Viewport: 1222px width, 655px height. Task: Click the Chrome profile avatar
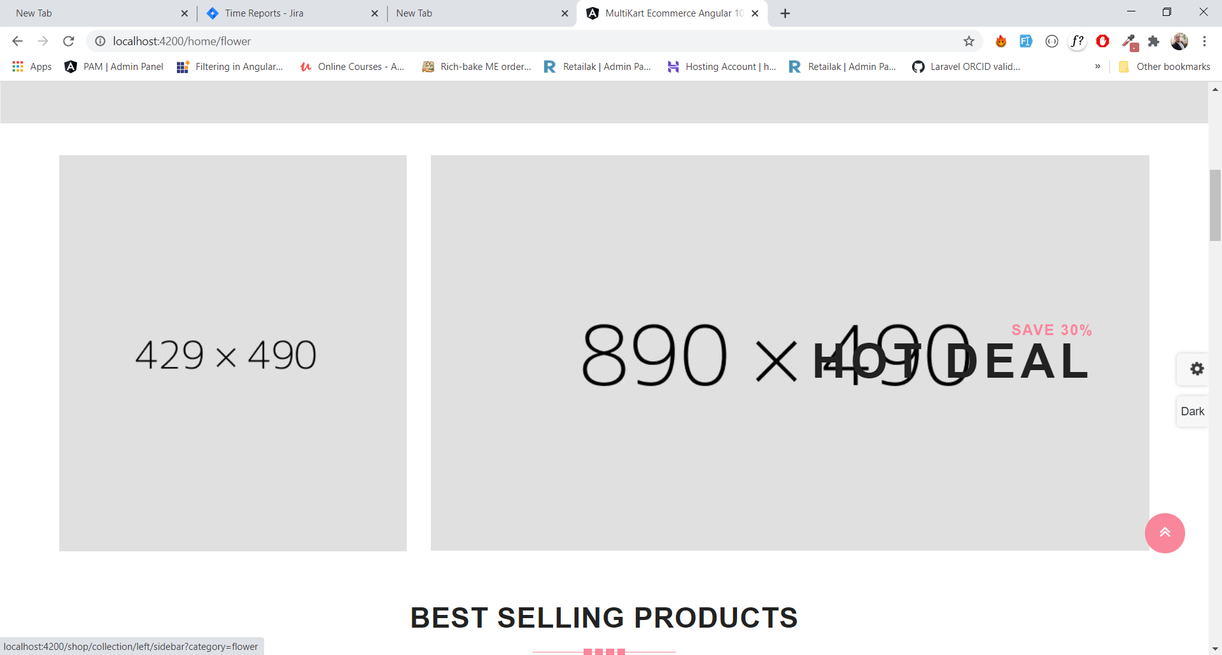[1179, 41]
